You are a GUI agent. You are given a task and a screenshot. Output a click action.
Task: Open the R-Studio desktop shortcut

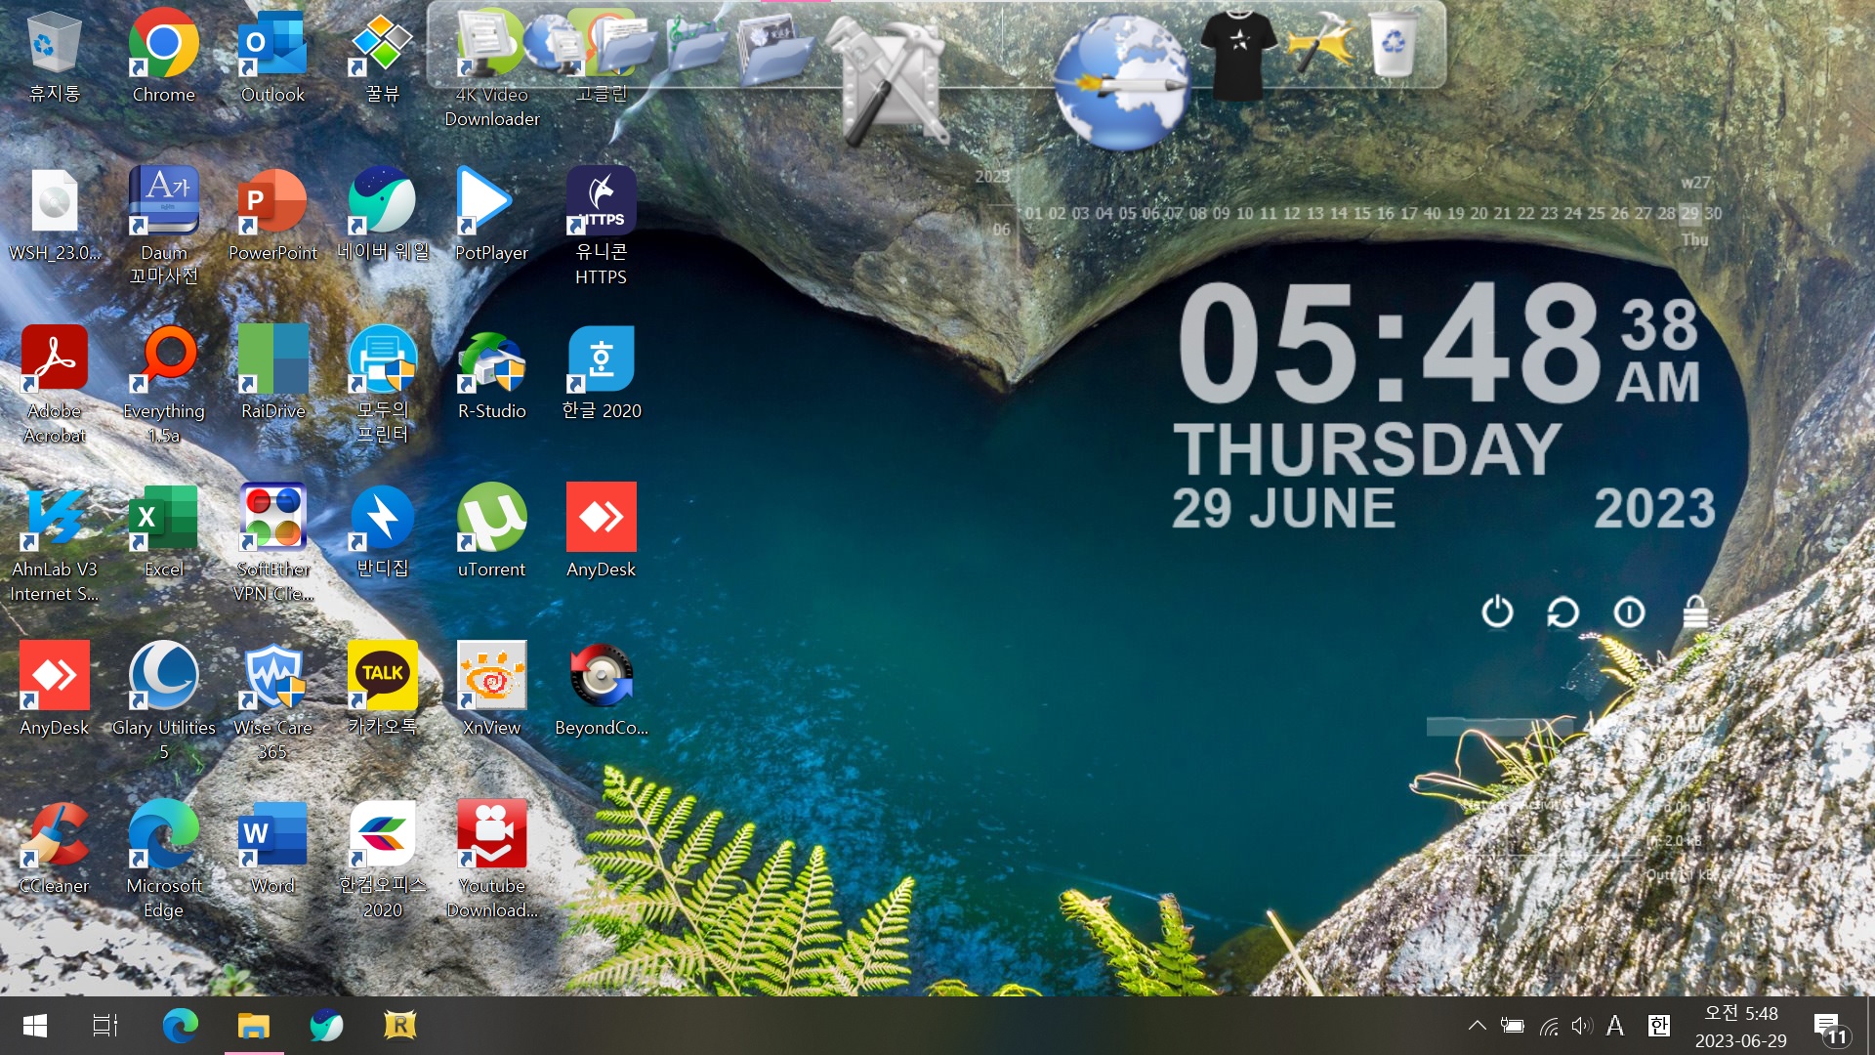tap(491, 373)
